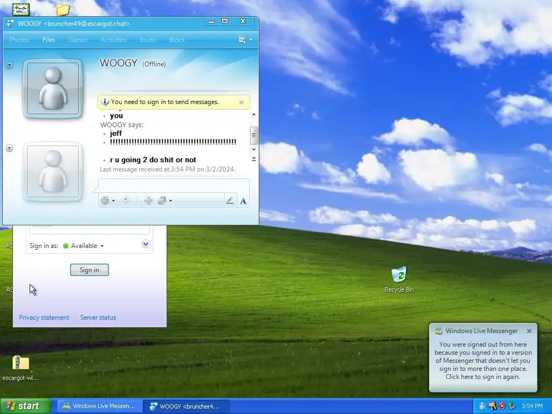Open the show menu icon in chat toolbar
The height and width of the screenshot is (414, 552).
point(242,40)
